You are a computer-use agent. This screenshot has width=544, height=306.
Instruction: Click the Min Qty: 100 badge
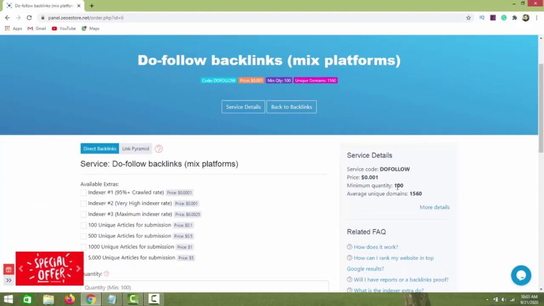[279, 81]
